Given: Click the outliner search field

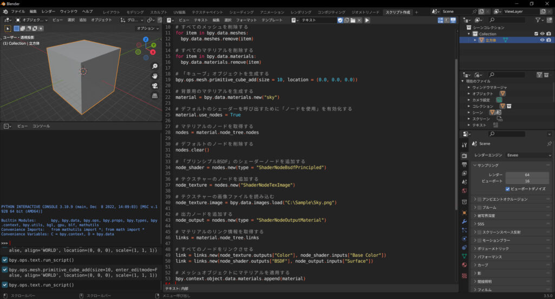Looking at the screenshot, I should (x=506, y=20).
